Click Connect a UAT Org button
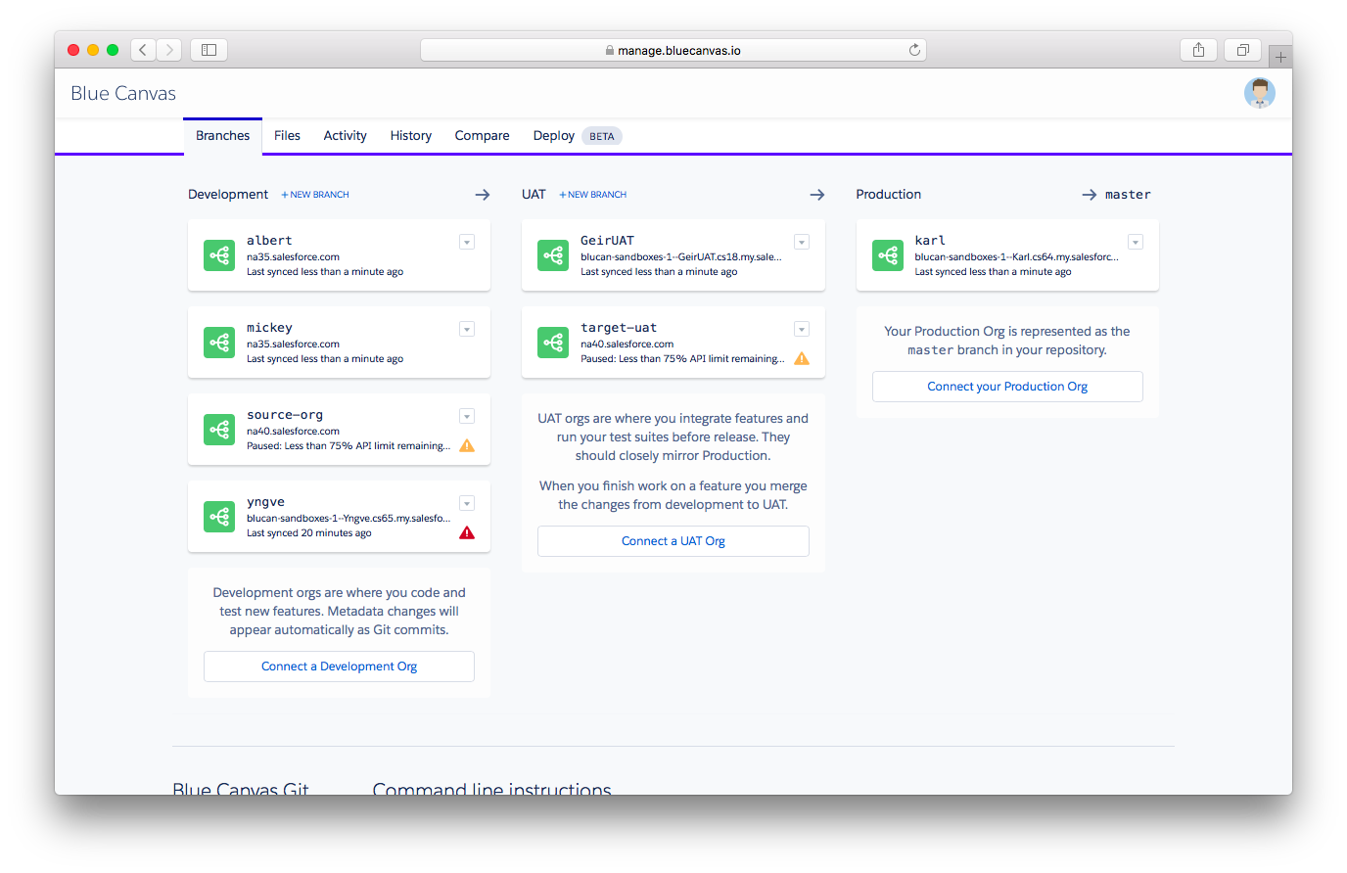1347x873 pixels. 673,541
